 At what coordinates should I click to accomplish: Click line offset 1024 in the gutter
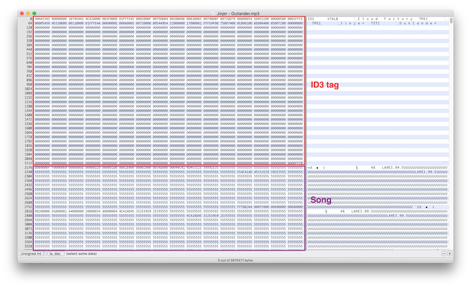point(29,89)
